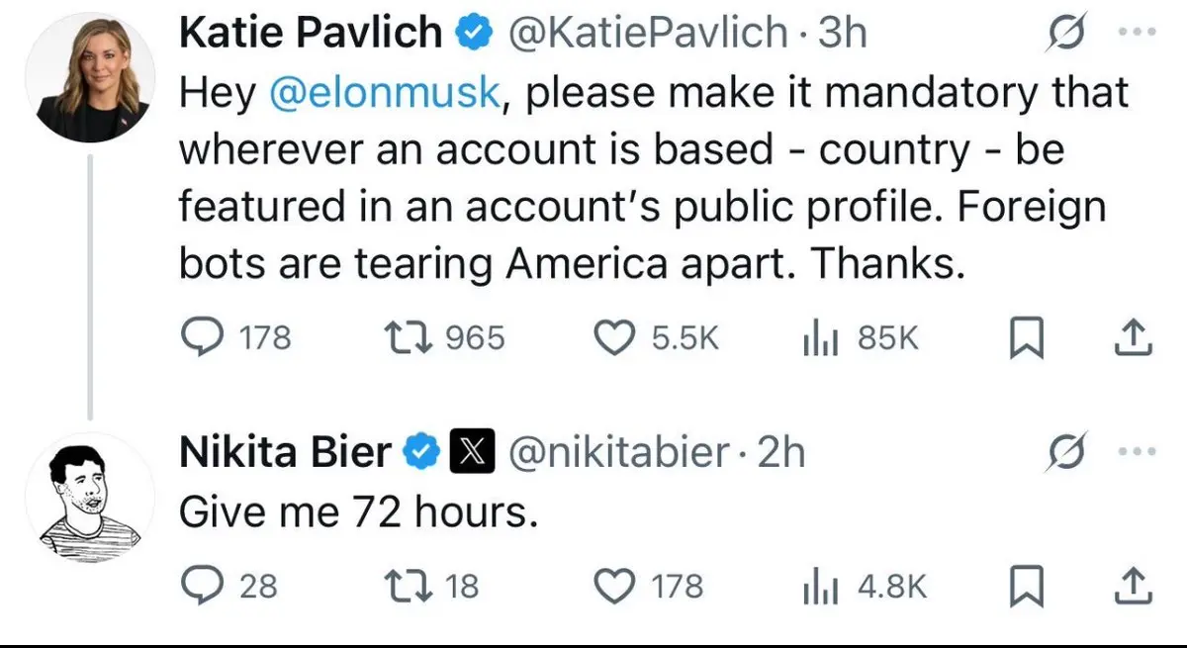Share Katie Pavlich's tweet
The image size is (1187, 648).
pos(1134,339)
